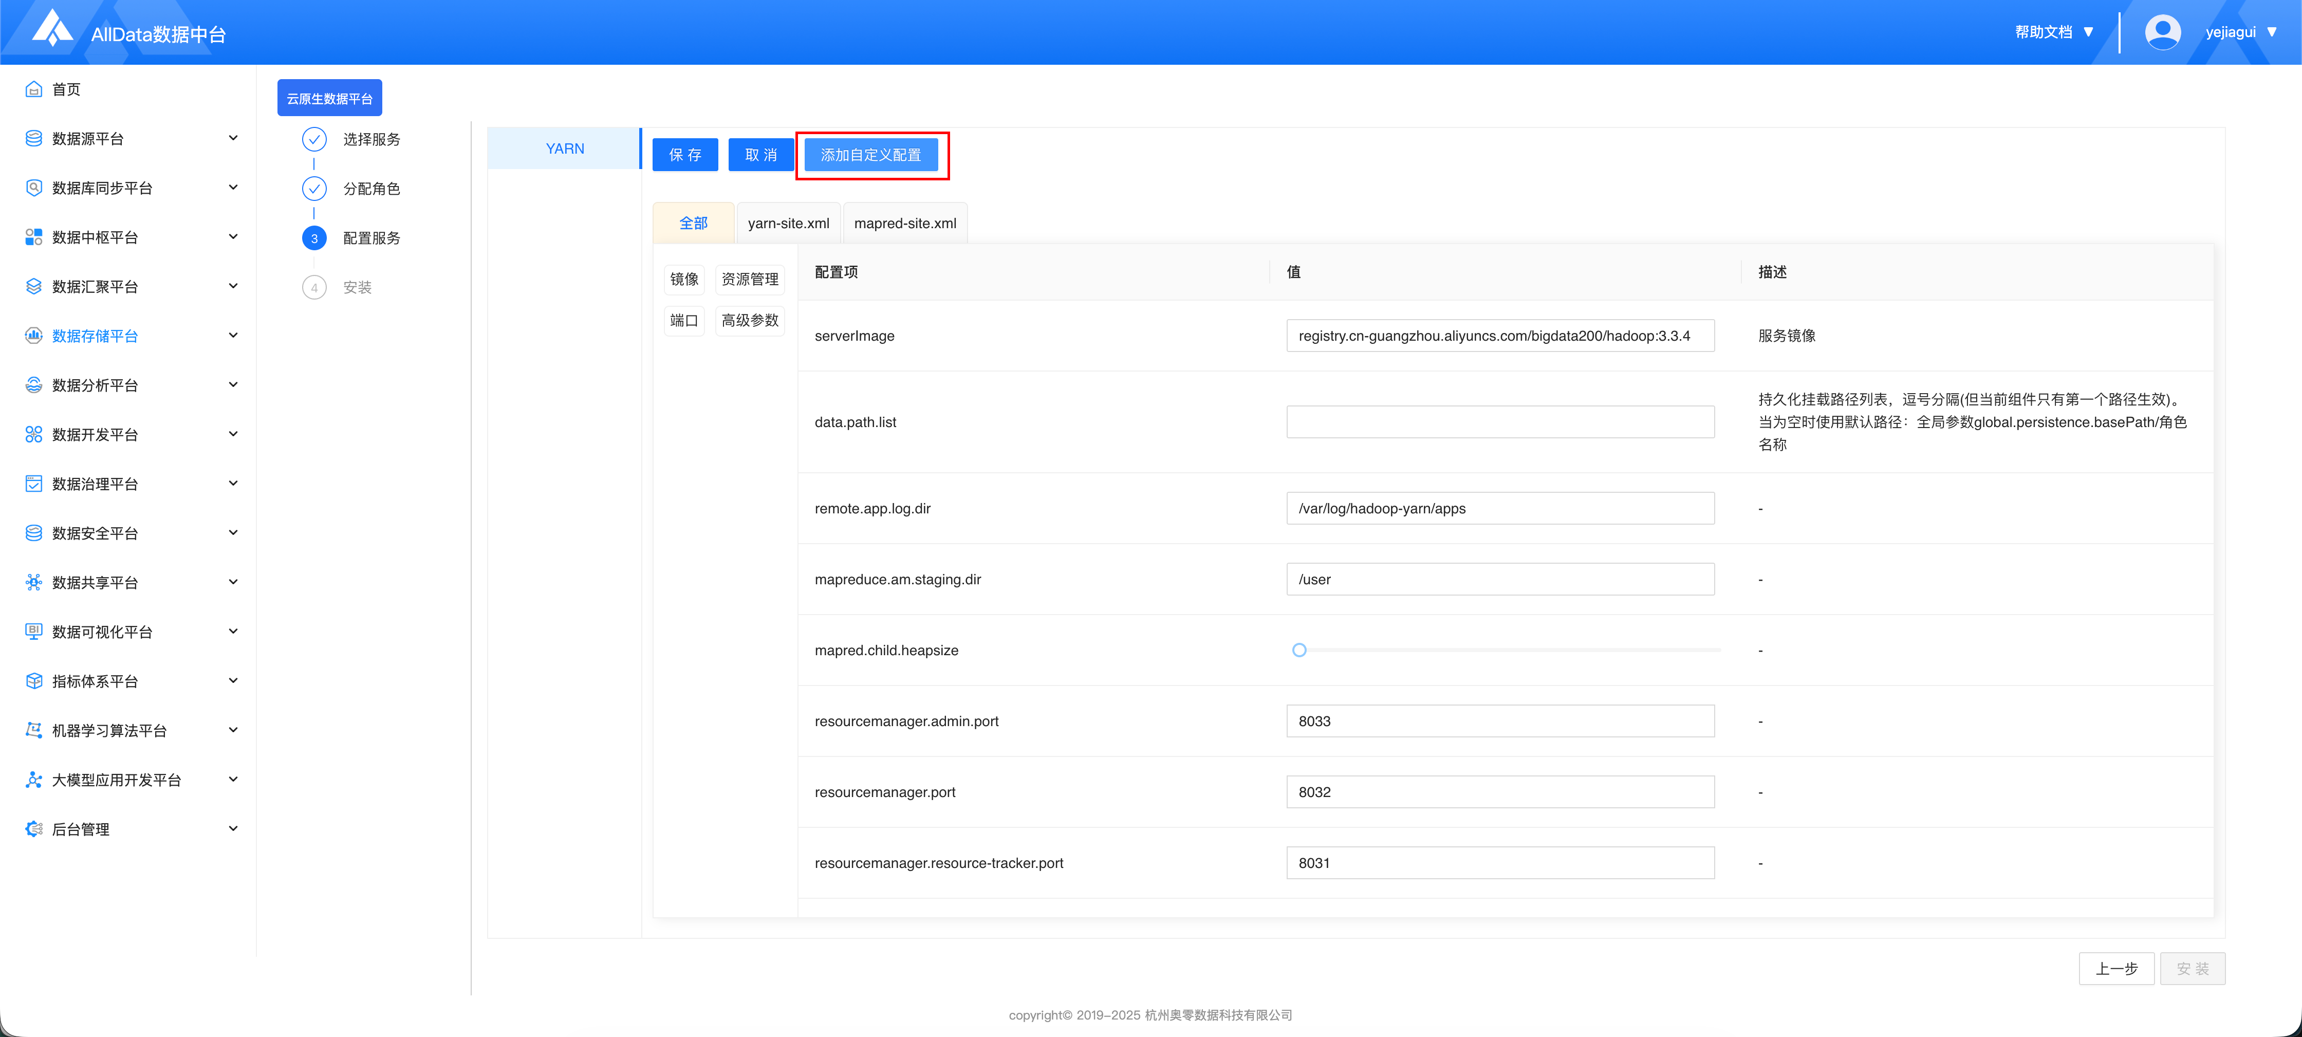Expand the 数据治理平台 chevron
Screen dimensions: 2302x1037
[x=233, y=484]
